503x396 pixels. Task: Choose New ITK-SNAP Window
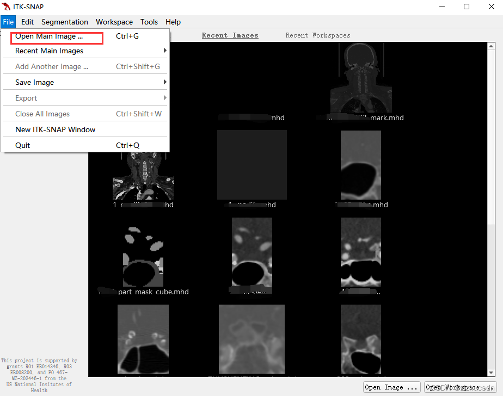pos(85,129)
